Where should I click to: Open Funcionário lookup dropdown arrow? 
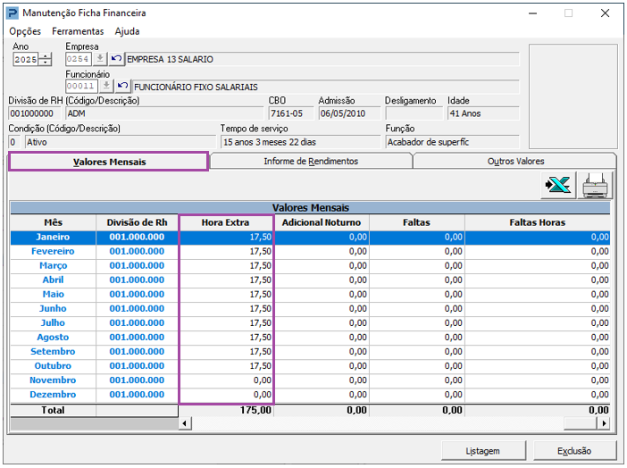click(x=106, y=87)
